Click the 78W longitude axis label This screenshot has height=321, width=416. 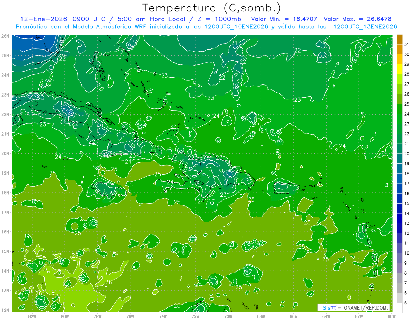coord(97,316)
